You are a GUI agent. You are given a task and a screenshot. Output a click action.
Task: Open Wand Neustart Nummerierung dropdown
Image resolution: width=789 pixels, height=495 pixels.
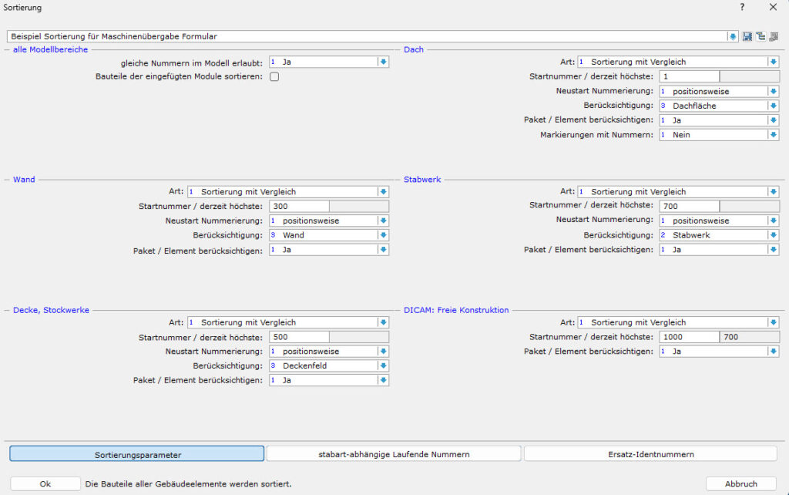(x=383, y=221)
